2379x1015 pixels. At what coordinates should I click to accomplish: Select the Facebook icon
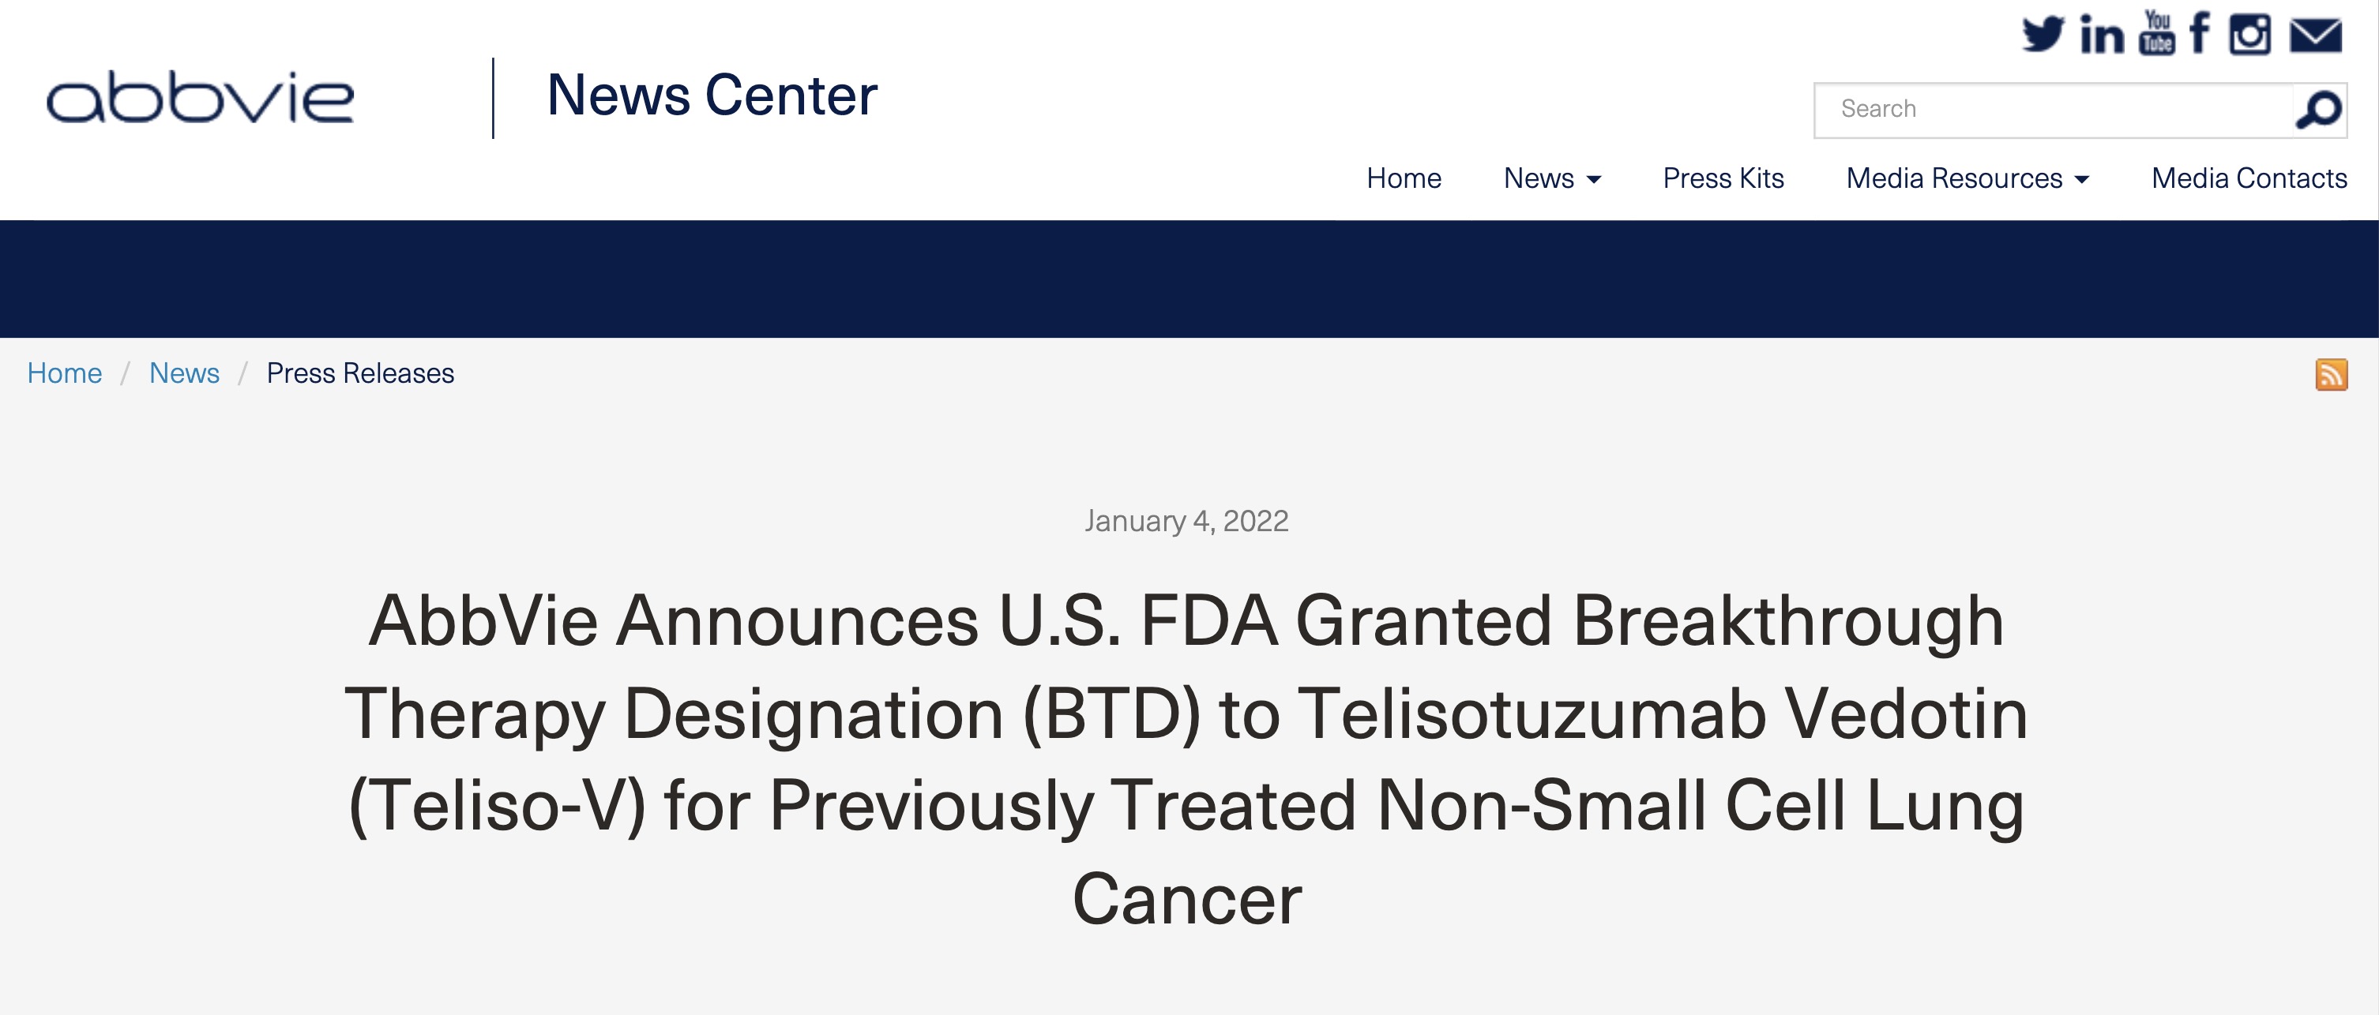click(x=2200, y=35)
